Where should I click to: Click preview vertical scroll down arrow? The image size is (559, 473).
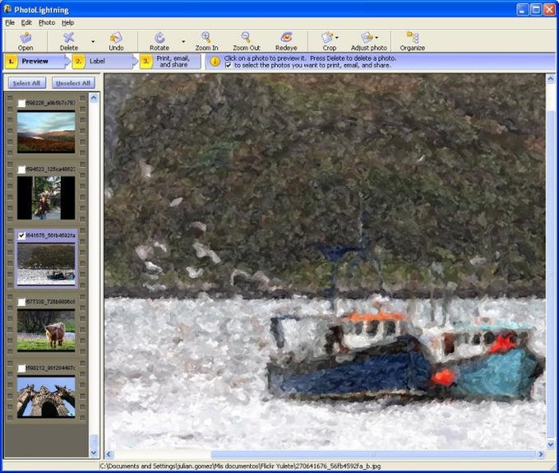click(551, 444)
